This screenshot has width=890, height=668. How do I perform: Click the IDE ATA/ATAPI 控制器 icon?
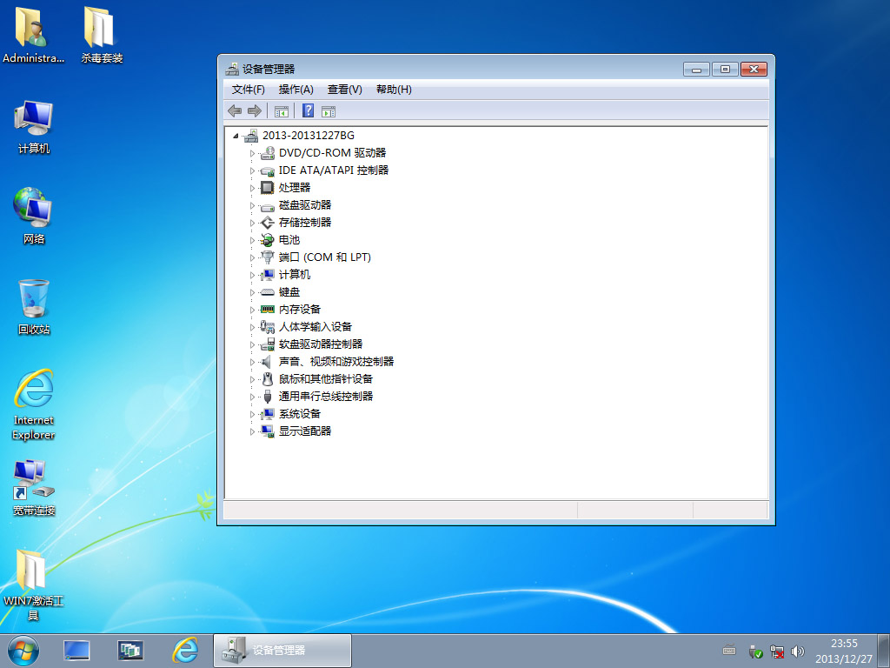point(268,170)
